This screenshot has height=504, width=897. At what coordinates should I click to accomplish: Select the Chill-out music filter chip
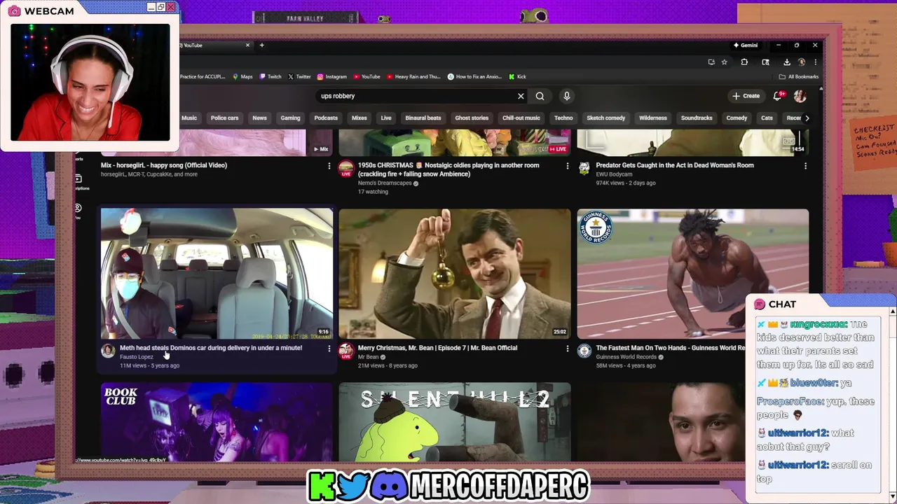click(x=521, y=118)
